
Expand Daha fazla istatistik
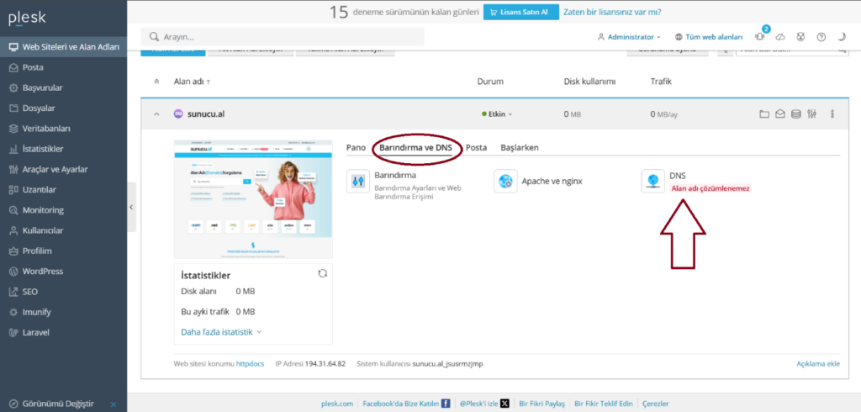(221, 332)
